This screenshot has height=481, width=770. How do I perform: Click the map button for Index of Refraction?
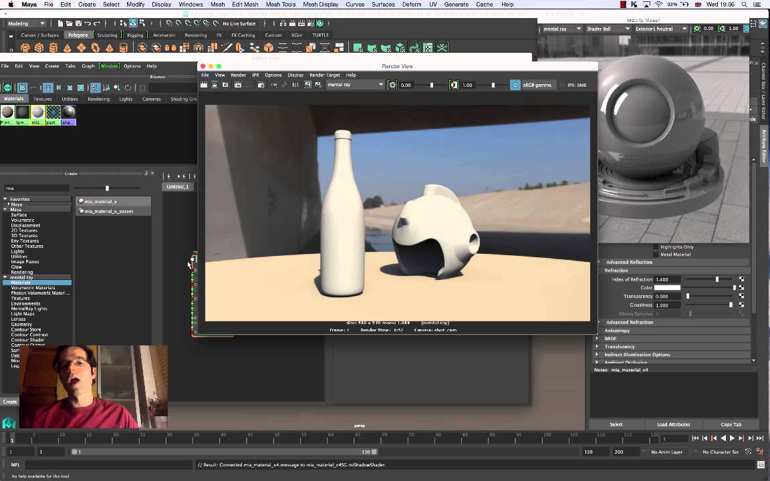tap(741, 279)
